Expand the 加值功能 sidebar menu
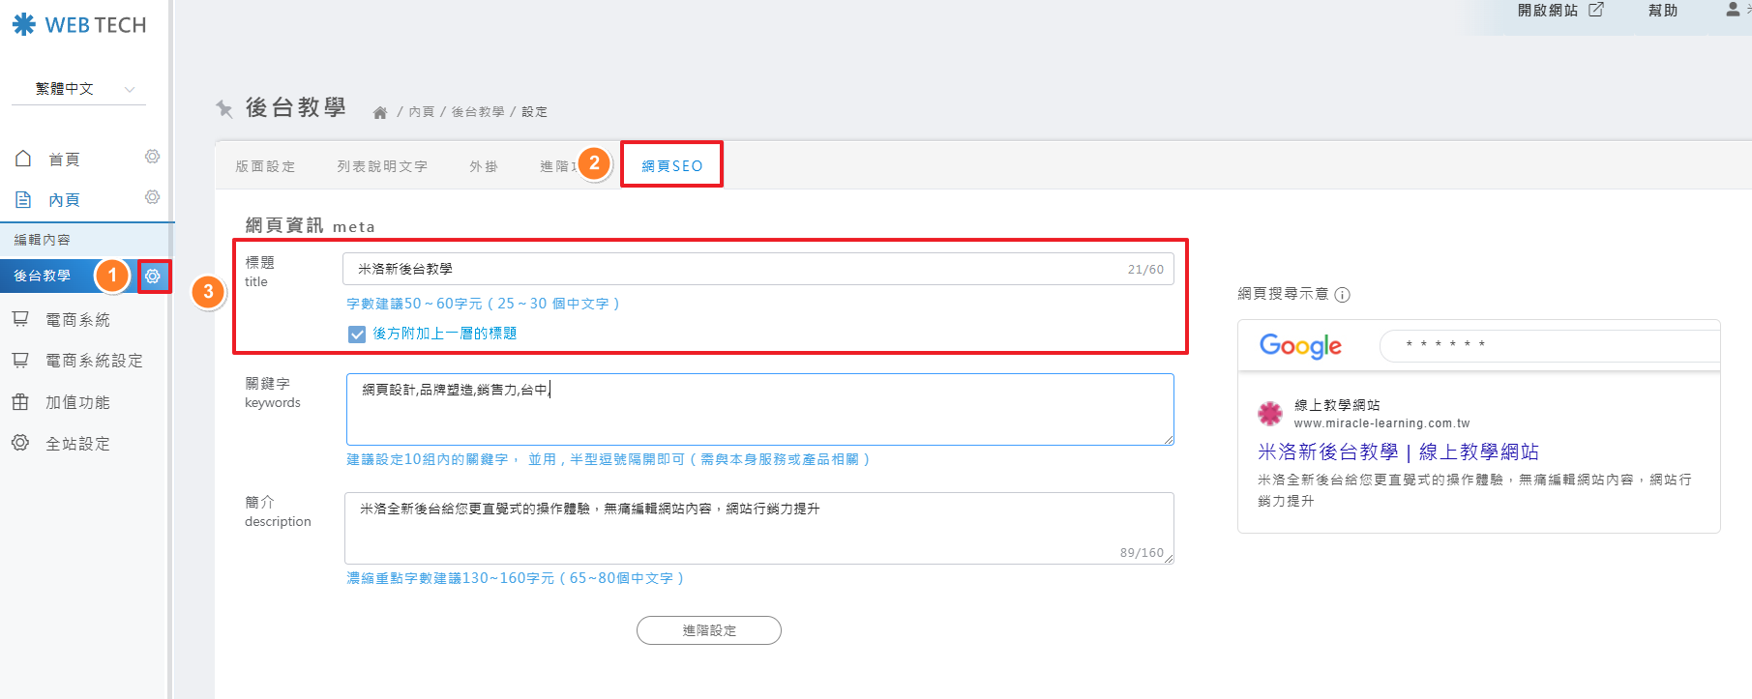 click(77, 402)
